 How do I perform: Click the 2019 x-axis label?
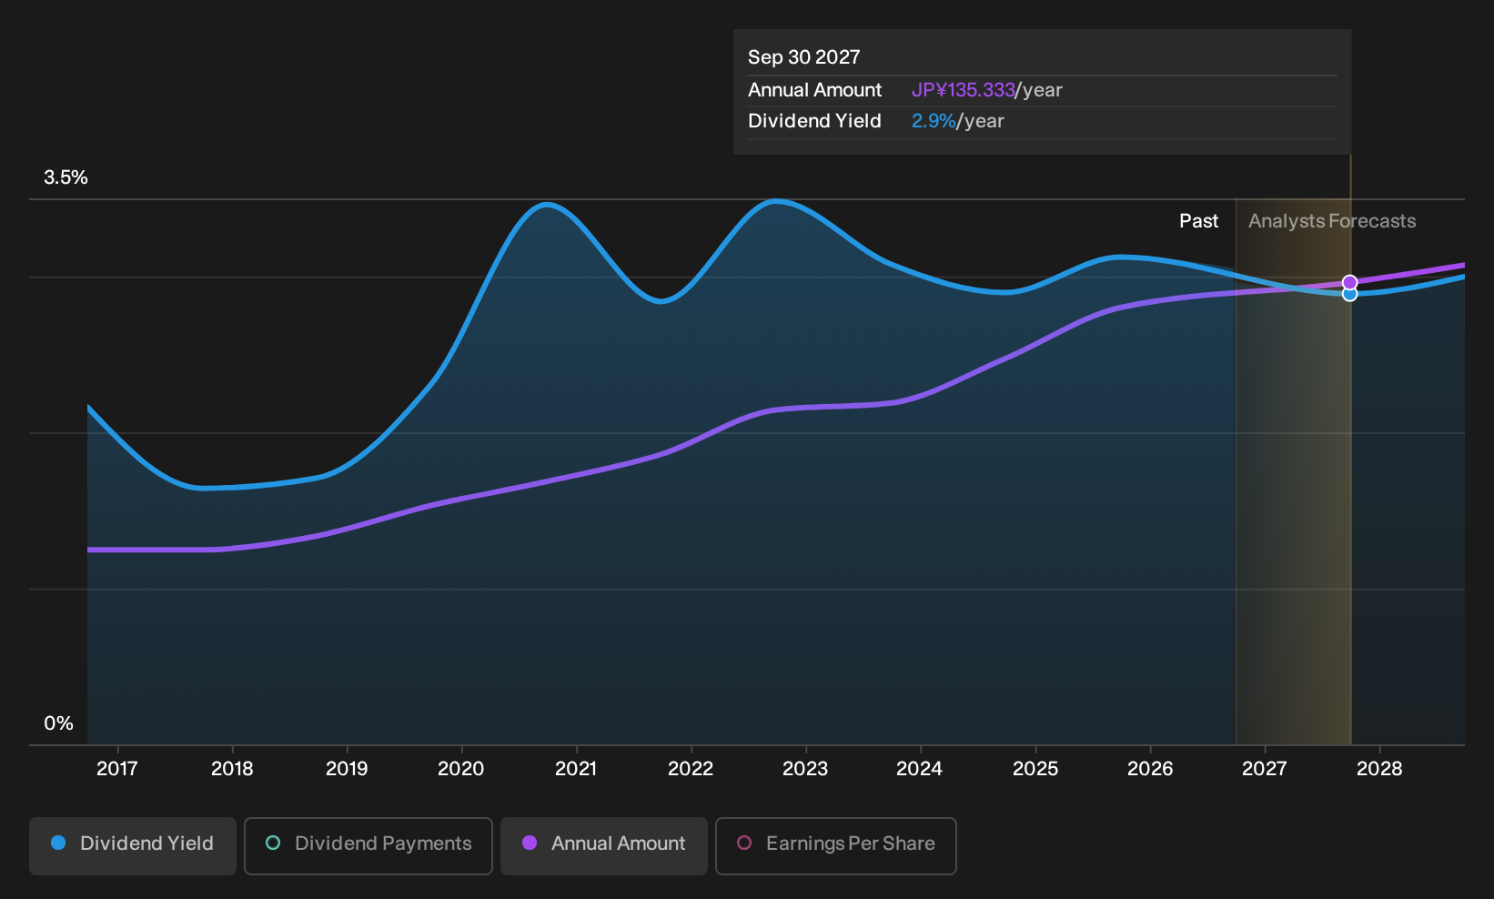coord(347,769)
